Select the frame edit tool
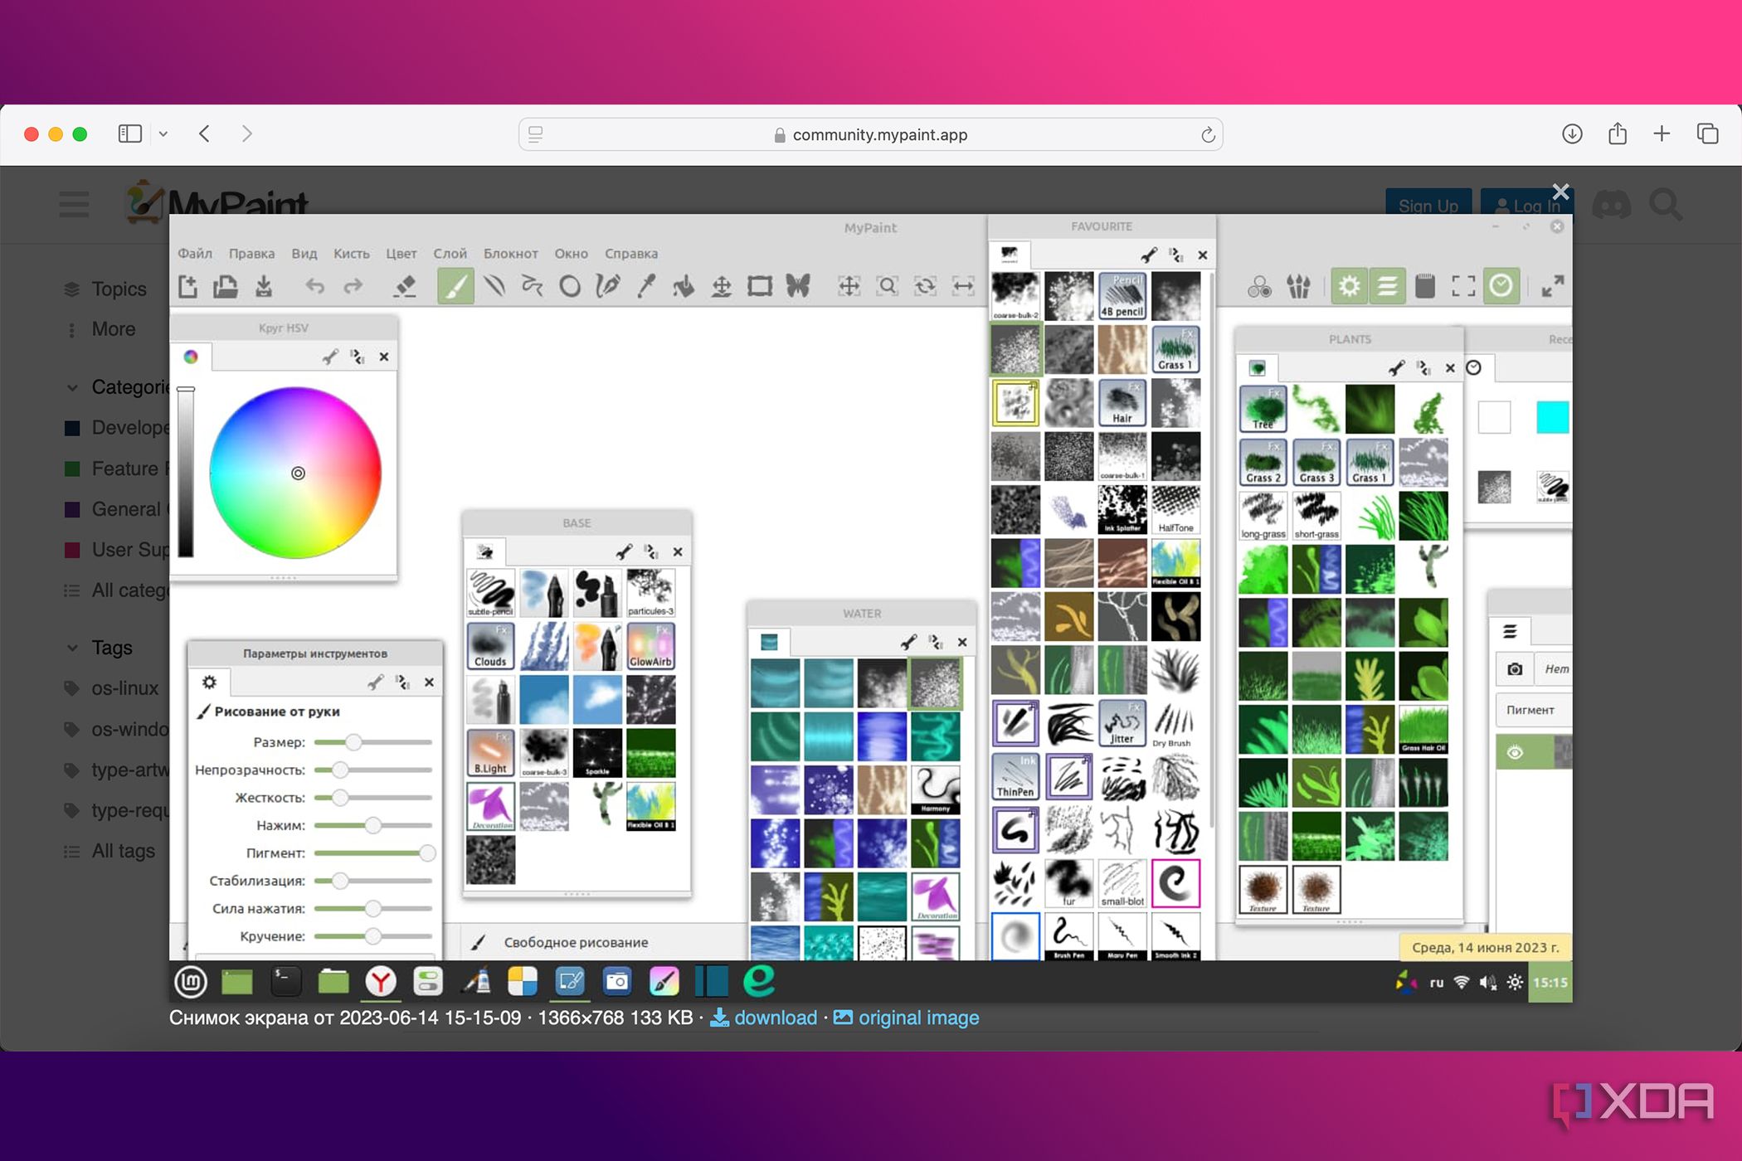The width and height of the screenshot is (1742, 1161). click(x=760, y=286)
